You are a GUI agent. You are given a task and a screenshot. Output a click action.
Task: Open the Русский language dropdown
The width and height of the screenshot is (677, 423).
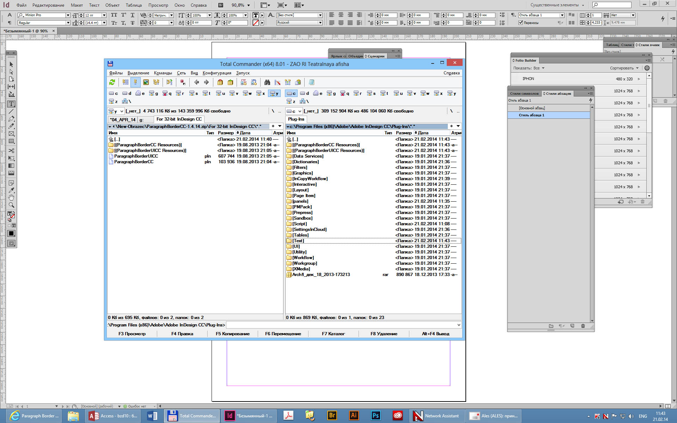point(320,23)
